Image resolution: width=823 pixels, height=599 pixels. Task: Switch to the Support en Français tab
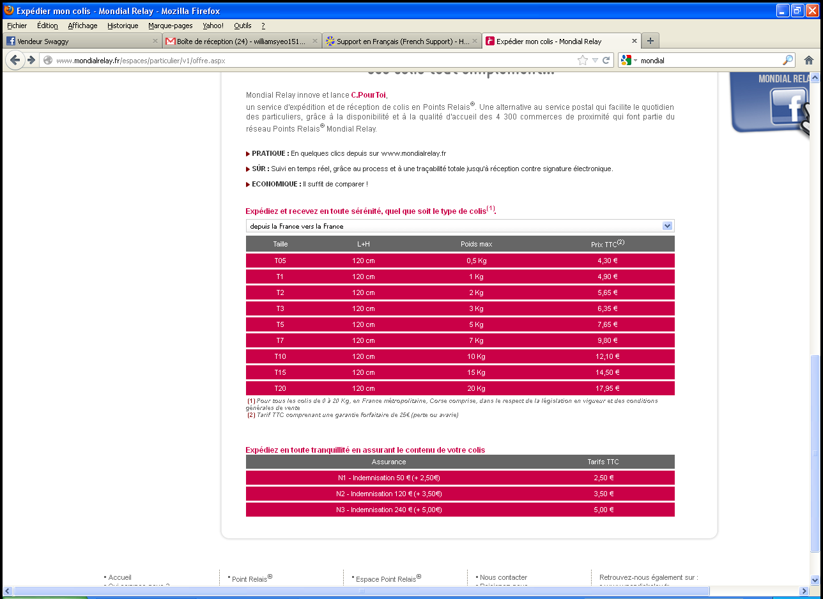pos(401,41)
